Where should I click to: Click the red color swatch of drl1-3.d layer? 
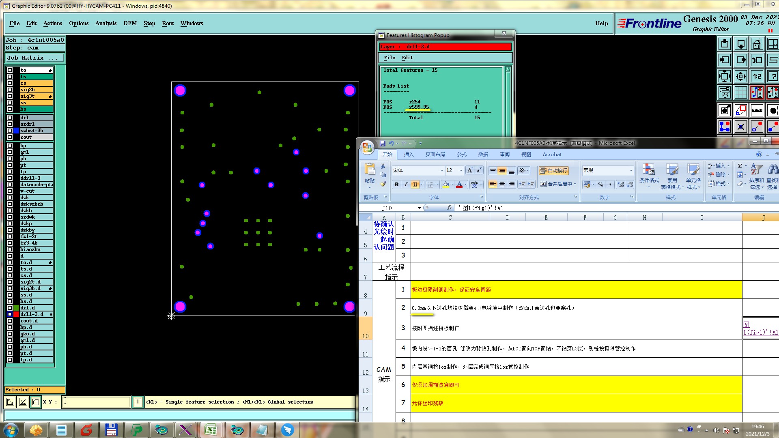(x=16, y=314)
